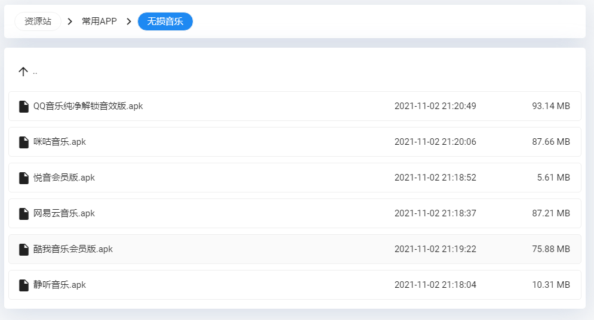This screenshot has height=320, width=594.
Task: Click the file icon of 网易云音乐.apk
Action: pos(24,214)
